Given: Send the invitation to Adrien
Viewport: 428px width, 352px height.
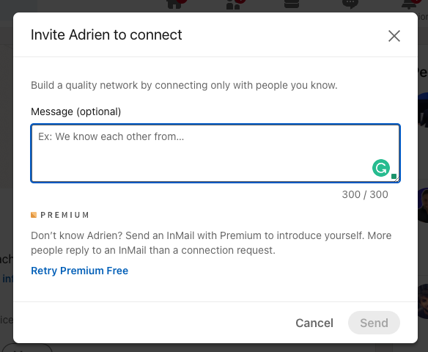Looking at the screenshot, I should (x=374, y=323).
